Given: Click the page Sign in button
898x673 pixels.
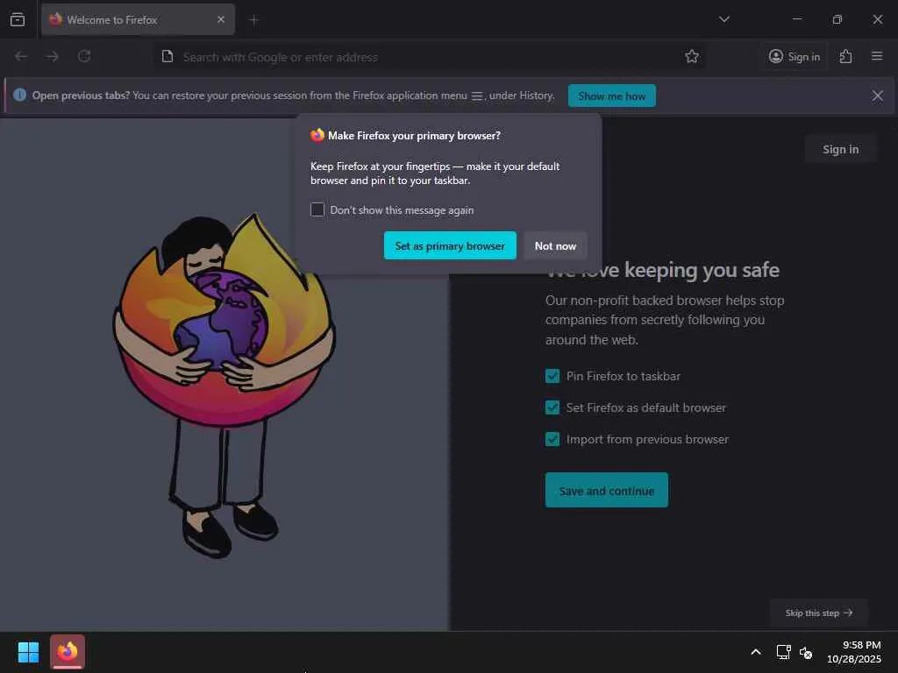Looking at the screenshot, I should pyautogui.click(x=841, y=149).
